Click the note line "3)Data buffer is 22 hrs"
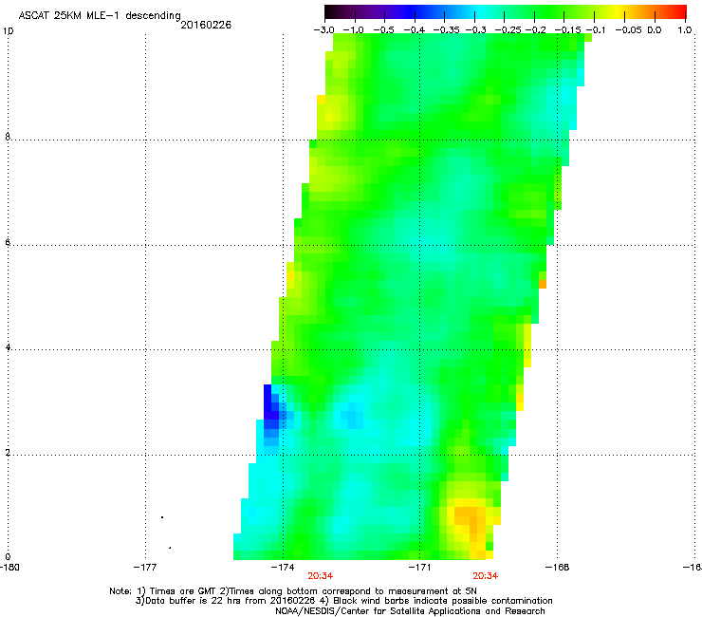The width and height of the screenshot is (702, 617). point(343,601)
